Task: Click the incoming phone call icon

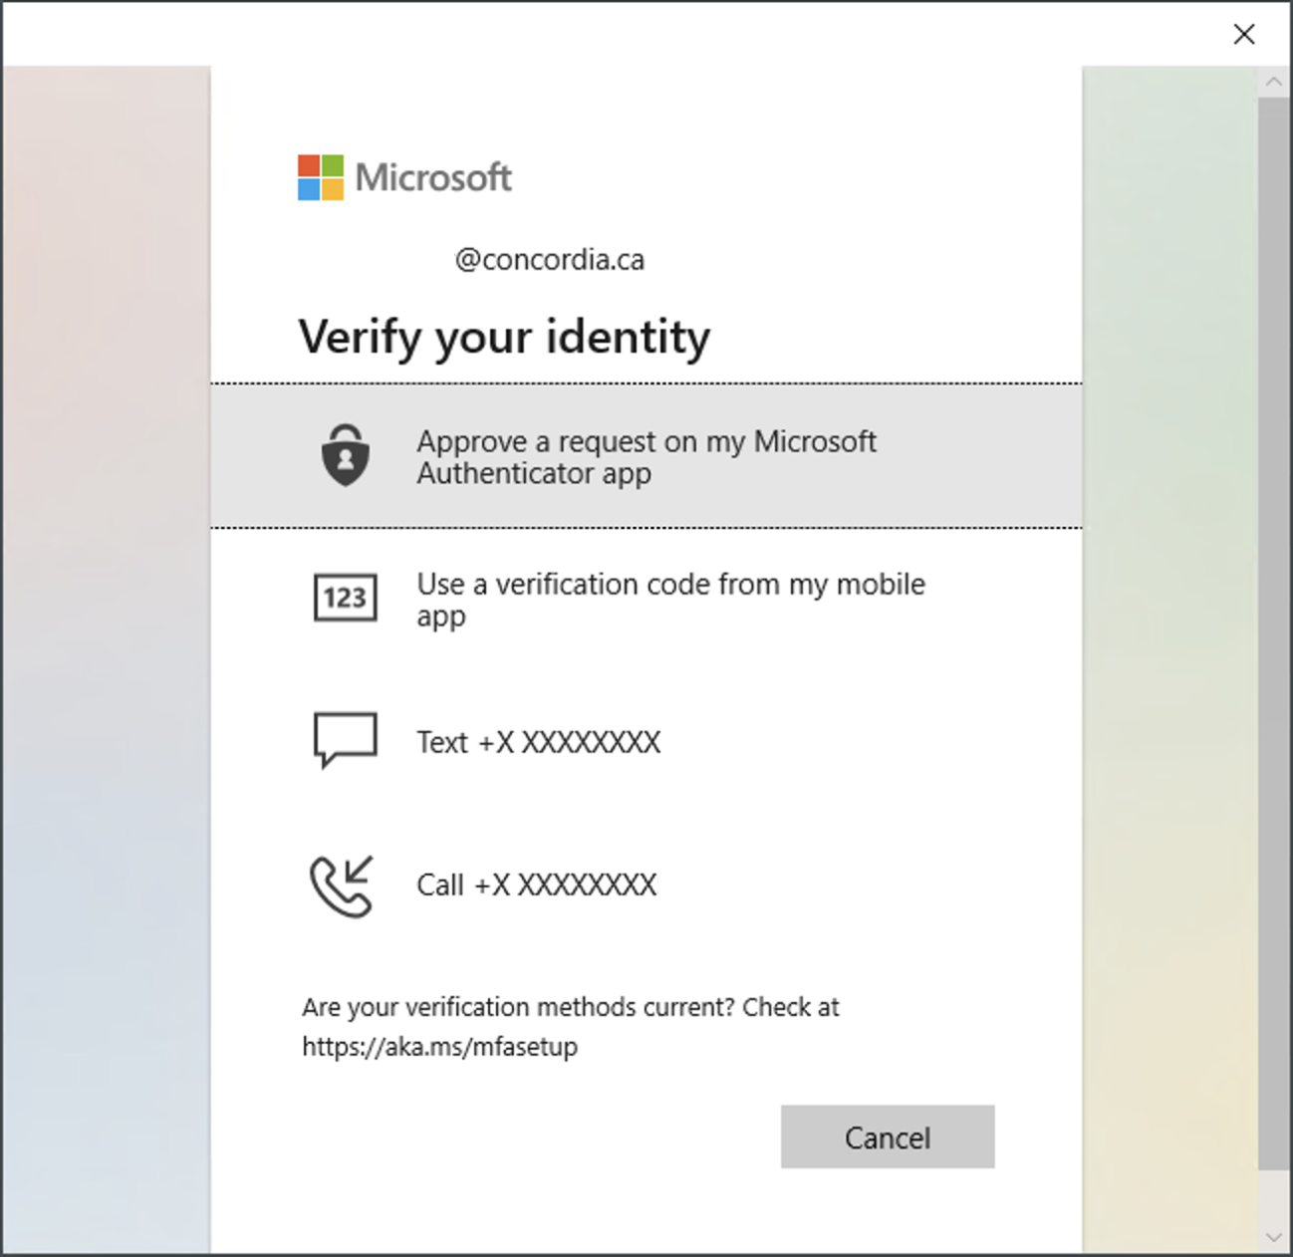Action: (x=342, y=885)
